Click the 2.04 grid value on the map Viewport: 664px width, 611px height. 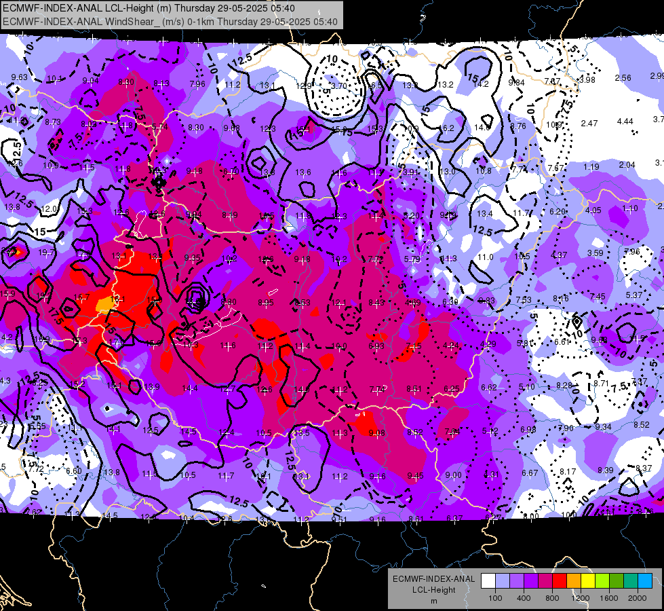[627, 165]
